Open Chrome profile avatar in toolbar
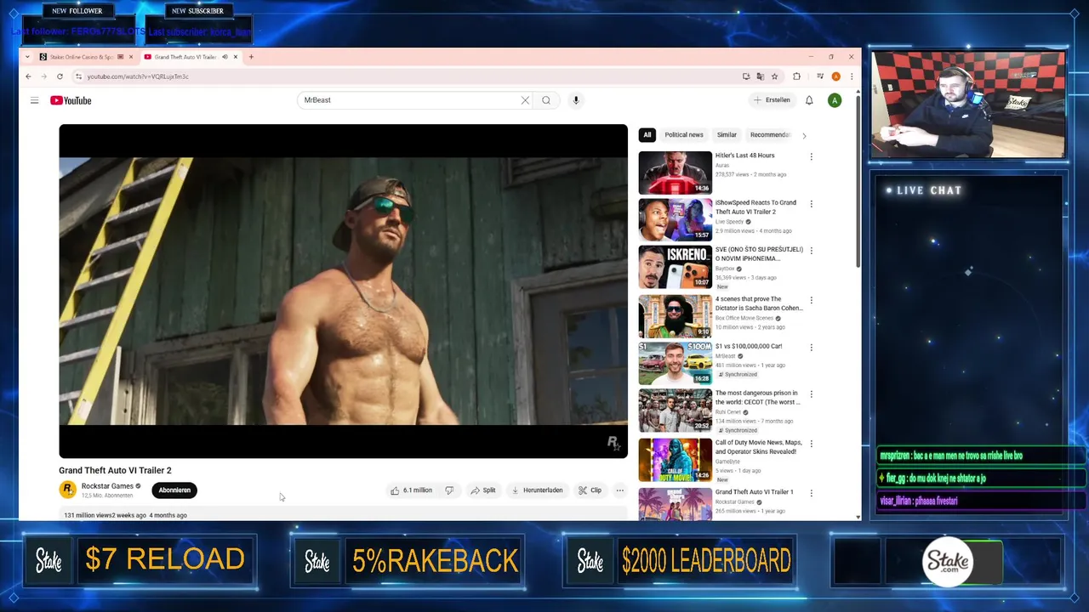This screenshot has width=1089, height=612. coord(835,76)
